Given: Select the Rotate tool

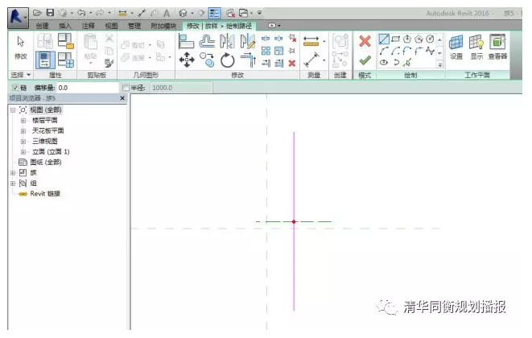Looking at the screenshot, I should pyautogui.click(x=227, y=60).
